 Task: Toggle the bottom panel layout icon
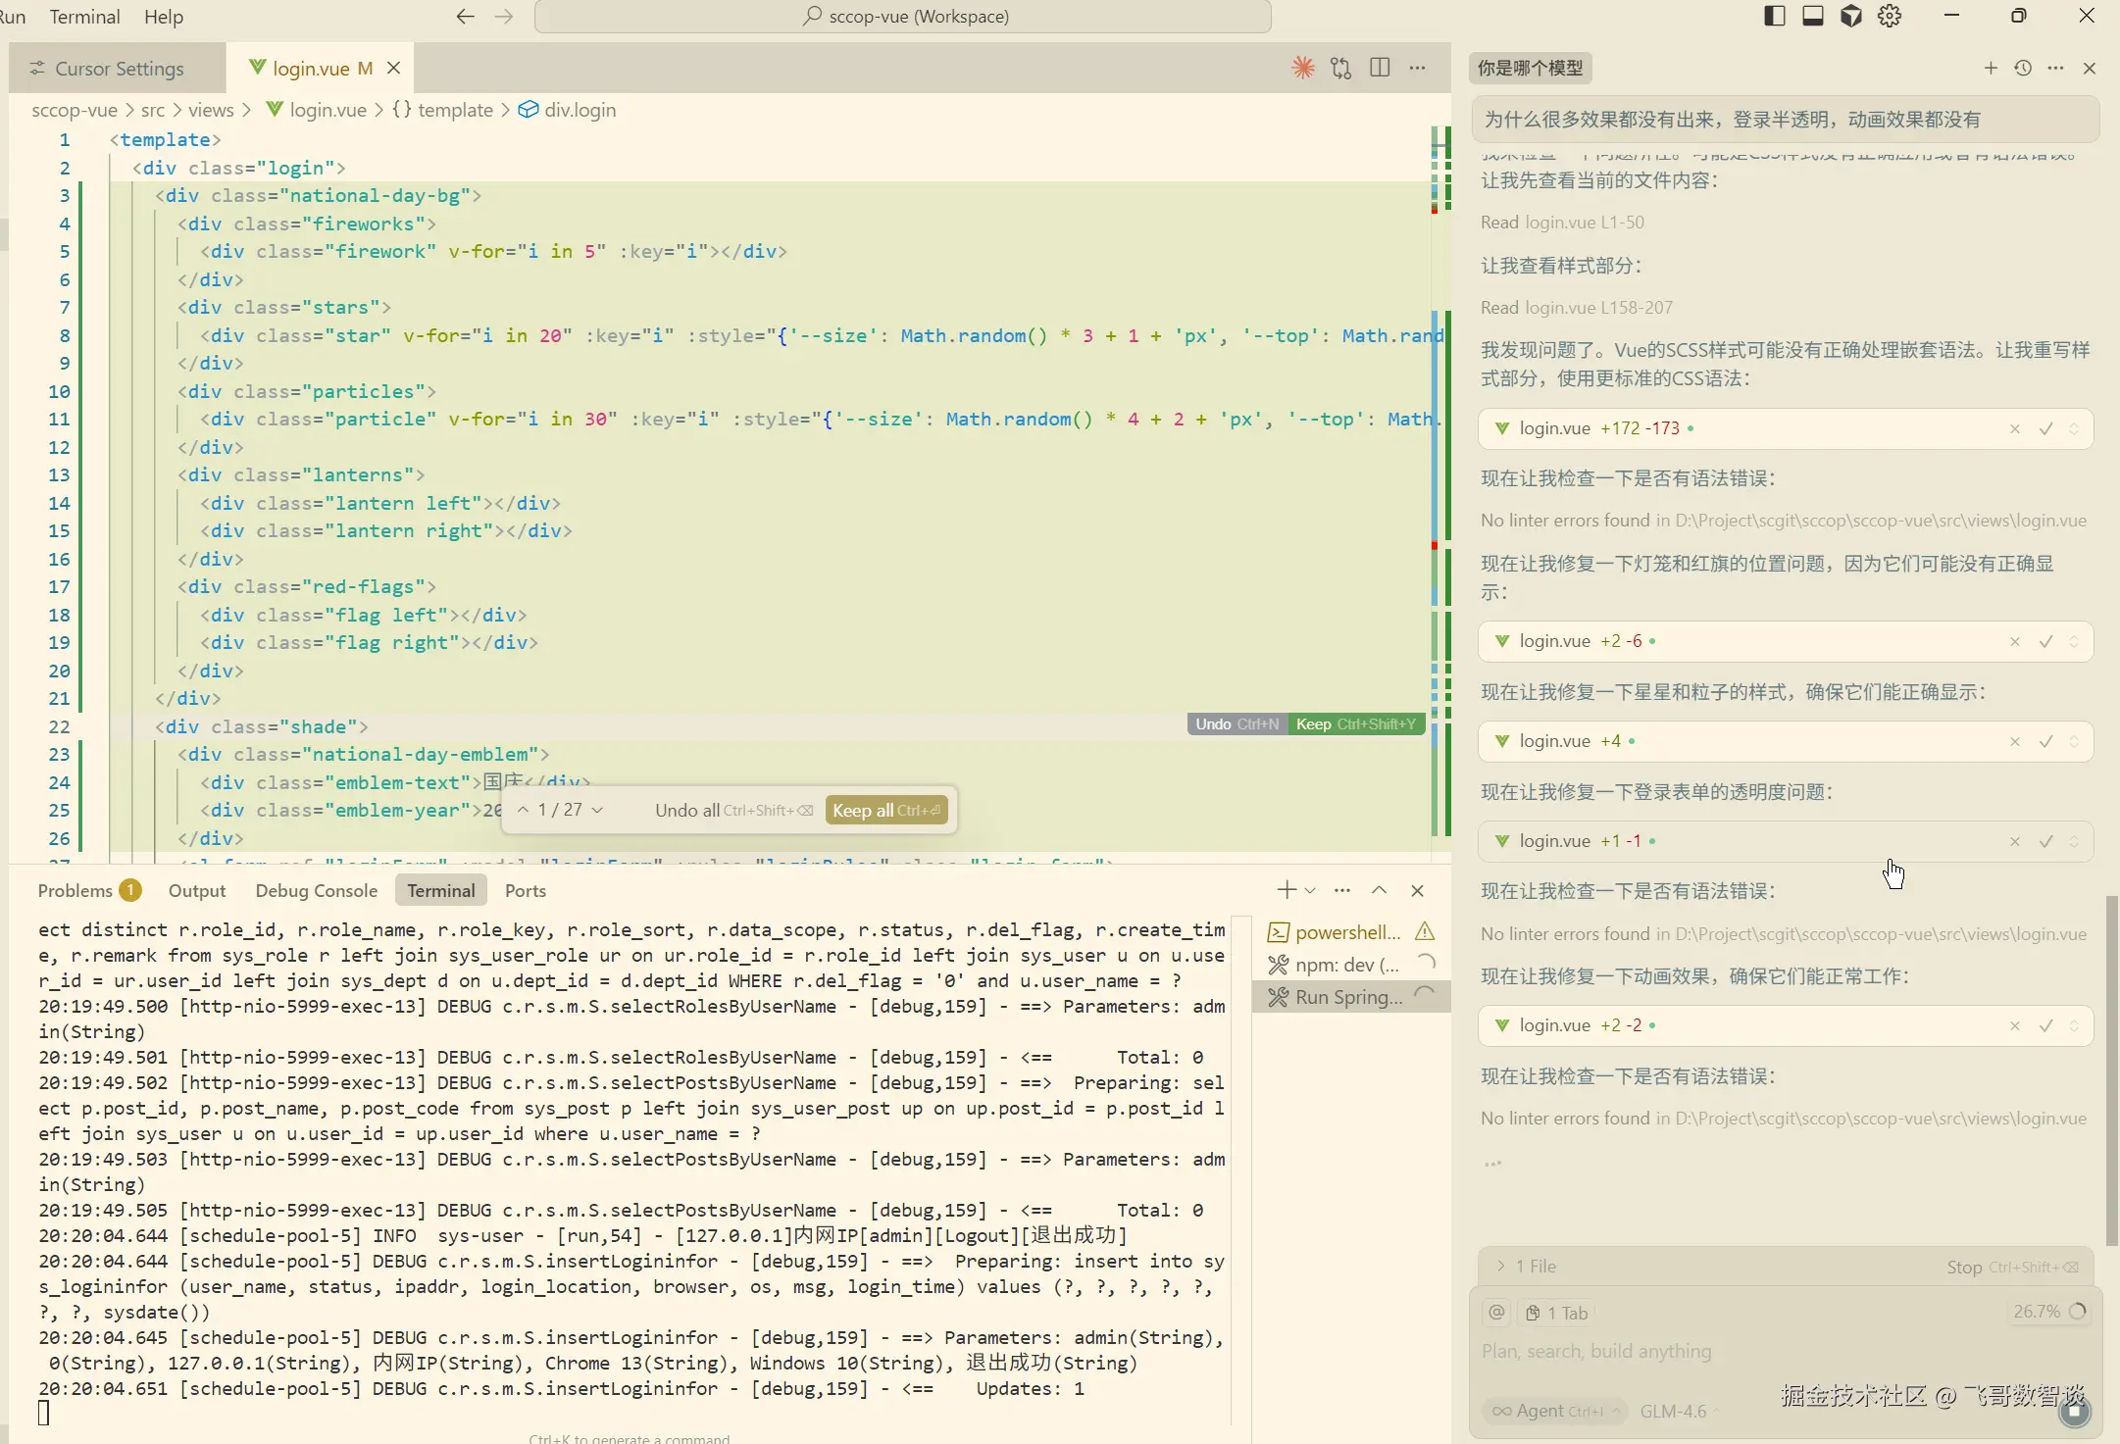pos(1812,16)
